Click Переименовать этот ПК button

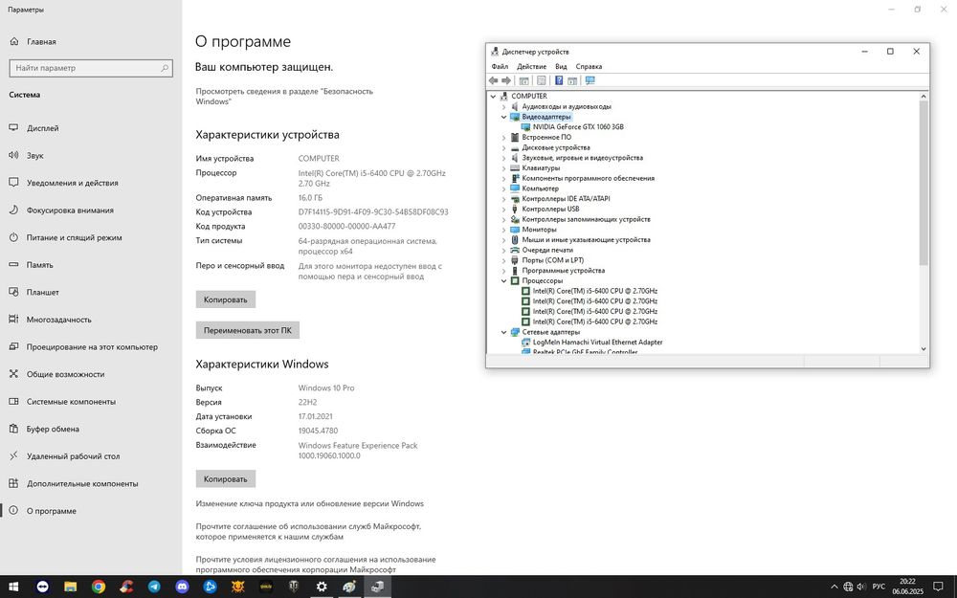pos(247,330)
